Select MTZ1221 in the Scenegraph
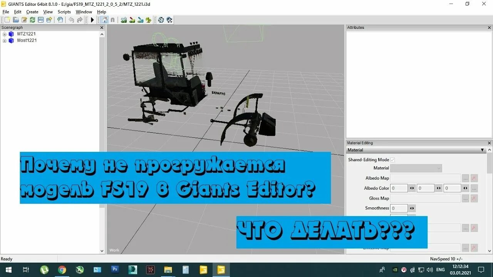Viewport: 493px width, 277px height. pos(27,34)
